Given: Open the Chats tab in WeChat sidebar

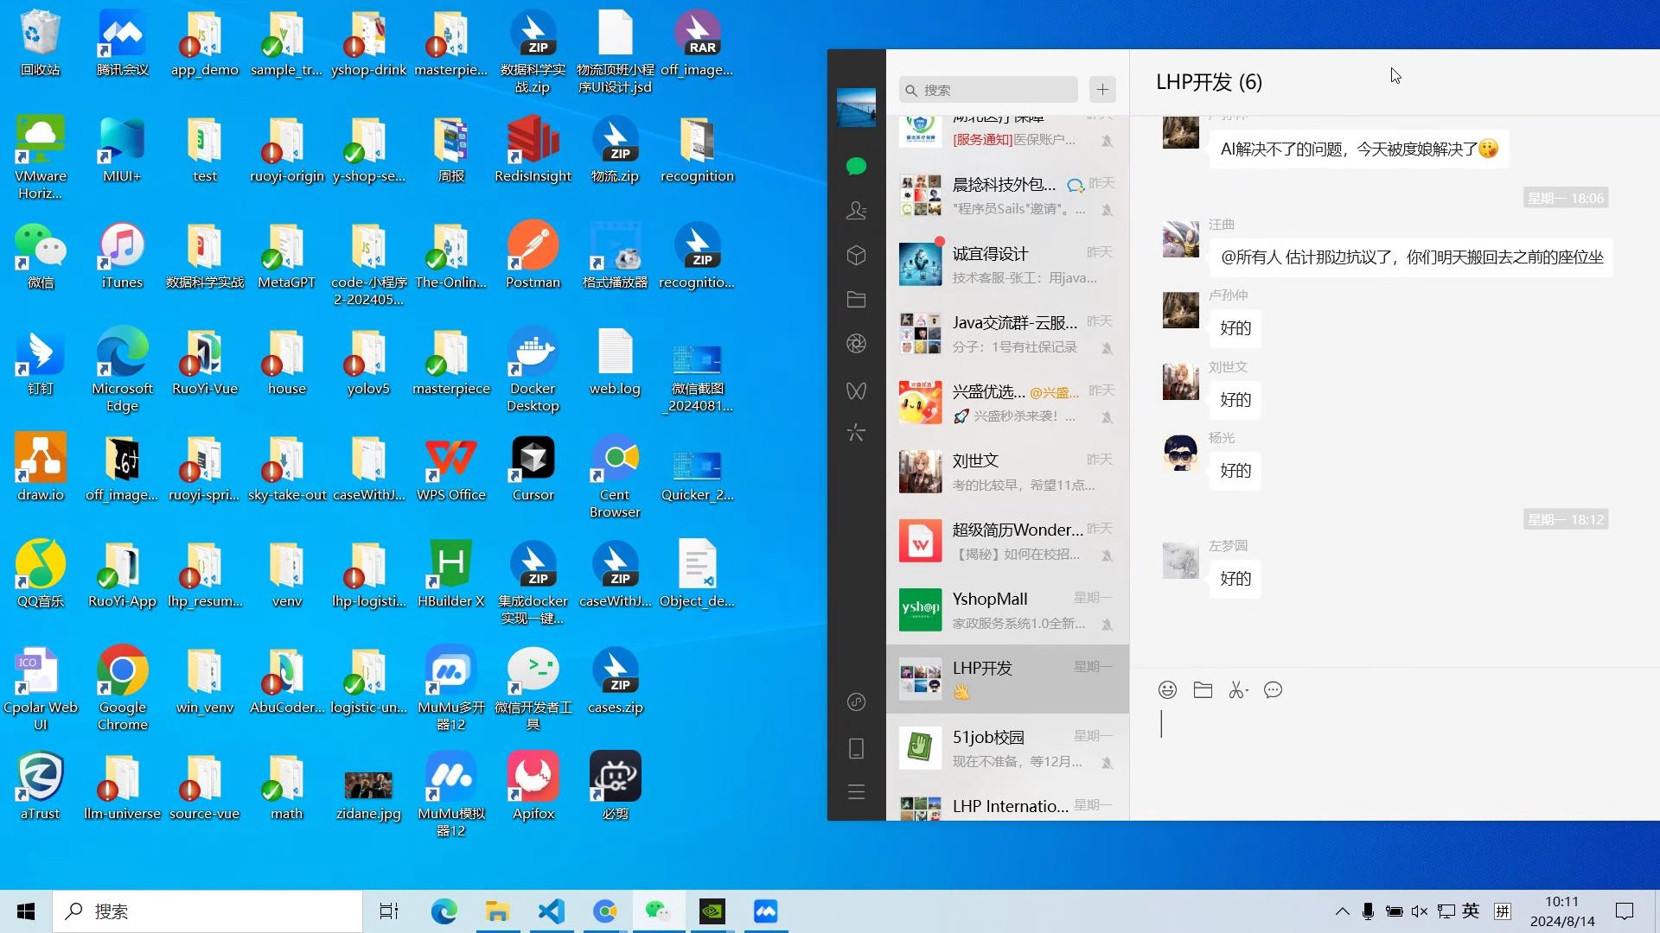Looking at the screenshot, I should click(856, 166).
